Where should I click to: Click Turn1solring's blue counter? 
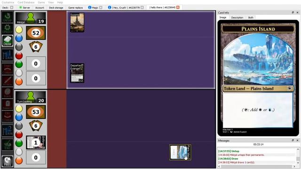point(19,117)
